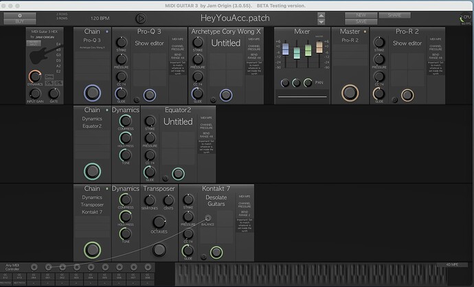Click Dynamics TONE knob in second row
The width and height of the screenshot is (474, 287).
point(126,155)
